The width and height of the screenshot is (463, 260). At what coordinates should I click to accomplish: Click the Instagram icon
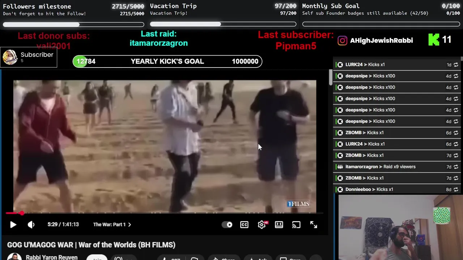pos(342,40)
